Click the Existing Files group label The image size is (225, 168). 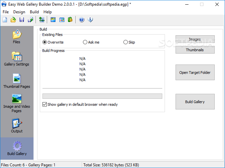52,35
